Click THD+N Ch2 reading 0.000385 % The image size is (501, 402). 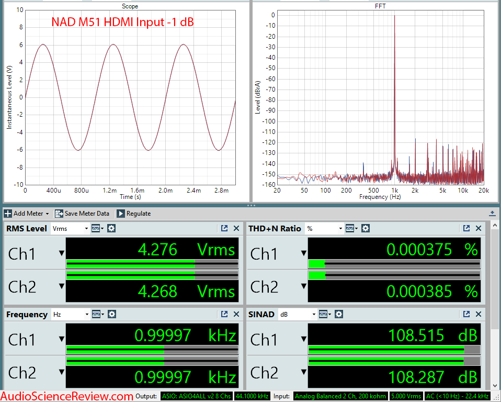pyautogui.click(x=432, y=292)
